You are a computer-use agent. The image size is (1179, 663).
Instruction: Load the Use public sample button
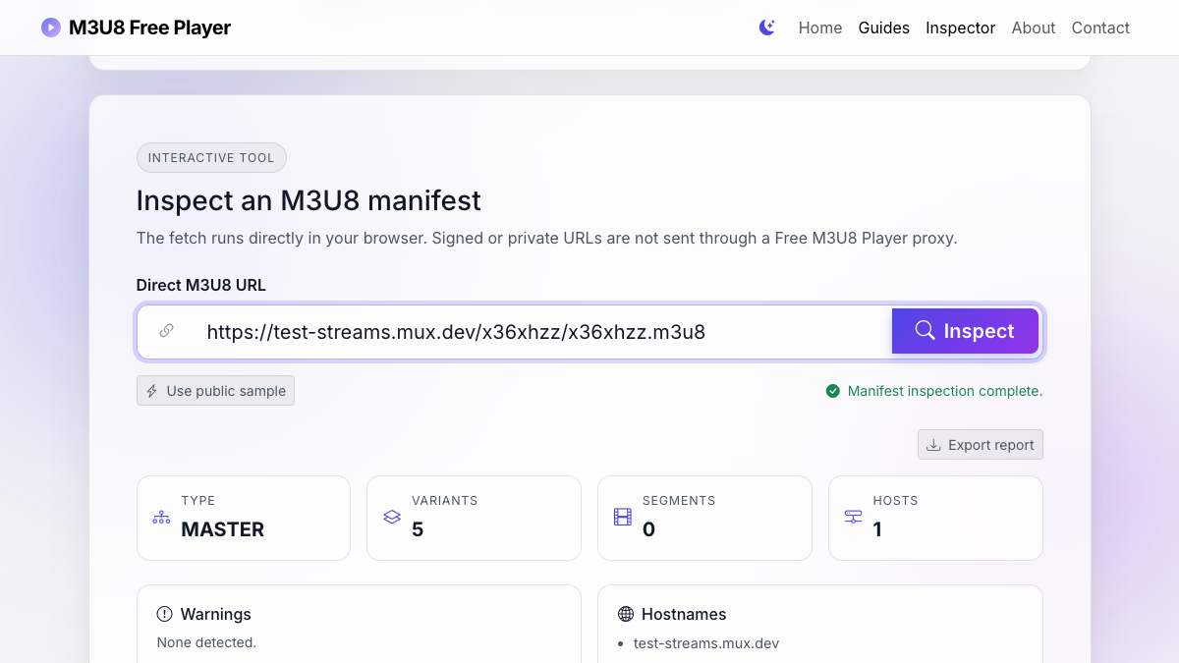[x=216, y=391]
